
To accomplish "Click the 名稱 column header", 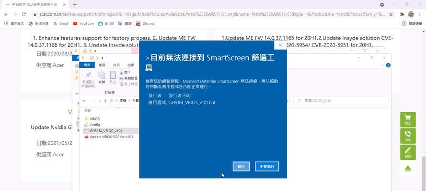I will point(87,111).
